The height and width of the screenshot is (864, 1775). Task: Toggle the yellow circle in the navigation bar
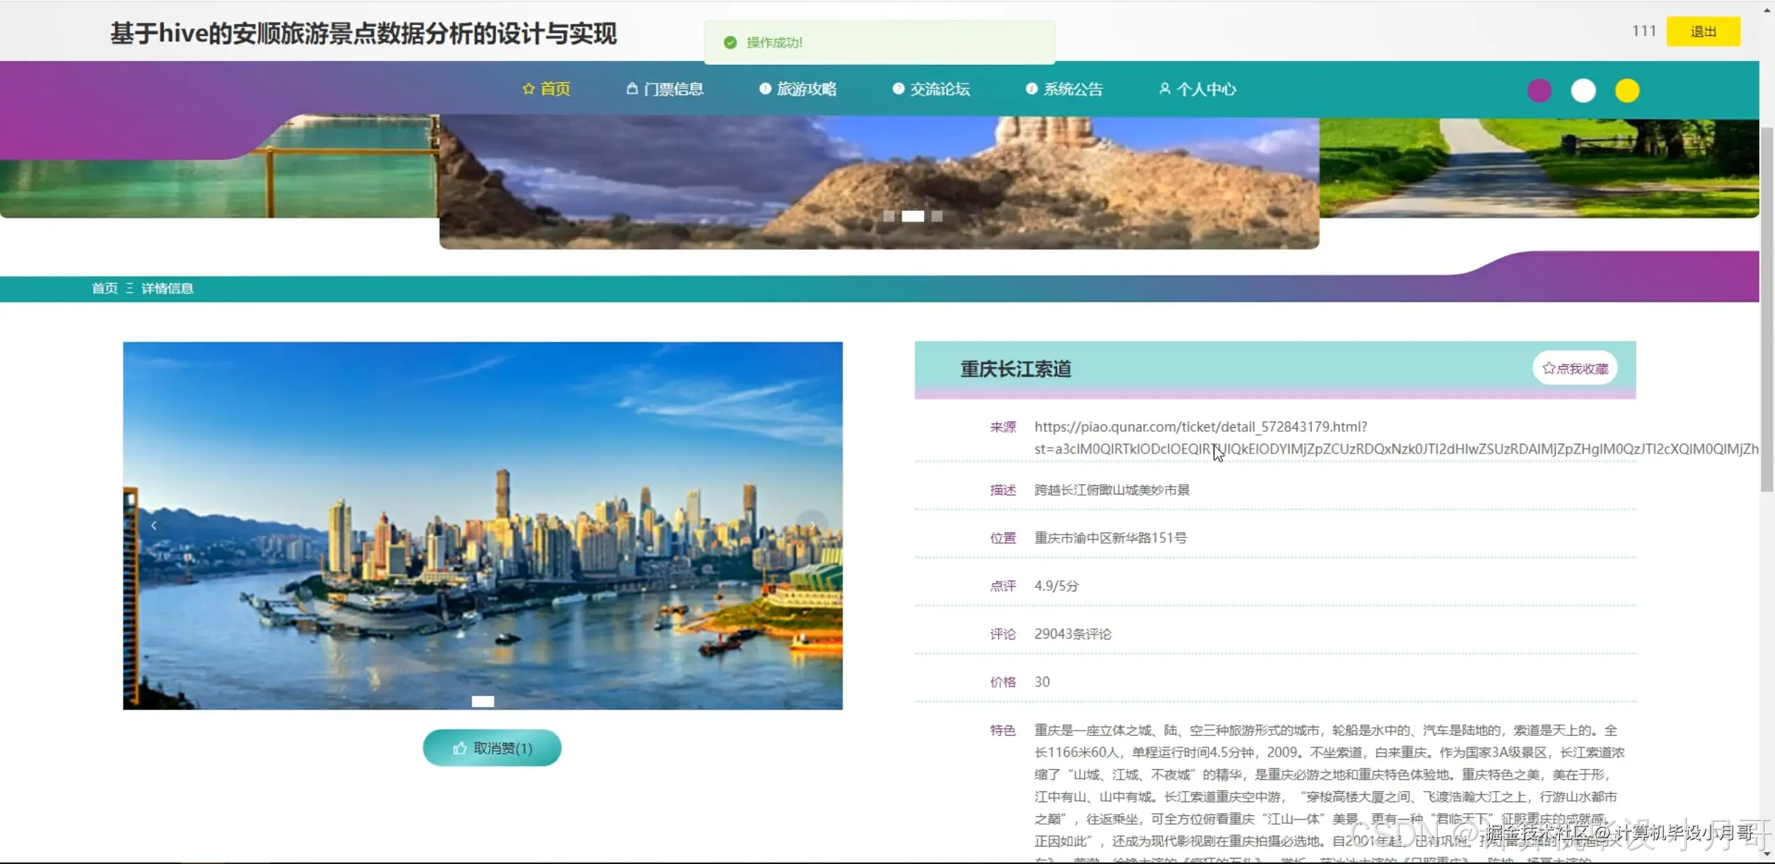click(x=1627, y=90)
